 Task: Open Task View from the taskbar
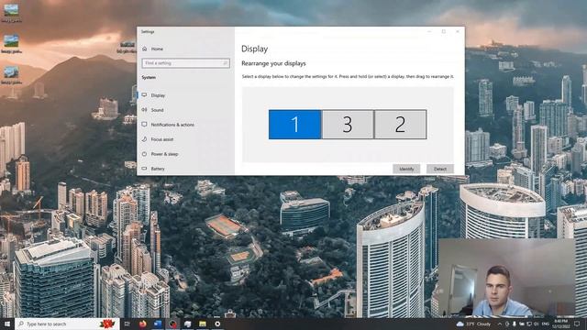pos(127,324)
